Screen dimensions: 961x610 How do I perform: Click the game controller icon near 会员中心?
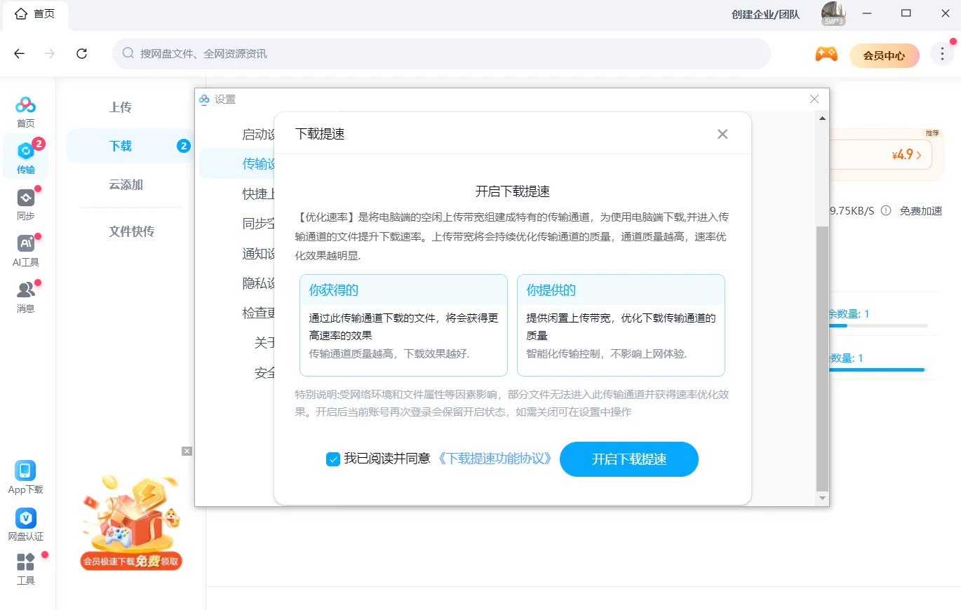(x=826, y=53)
